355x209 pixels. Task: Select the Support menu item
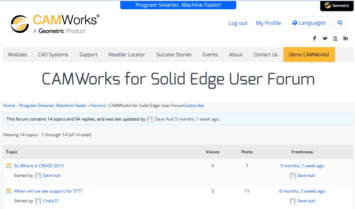88,55
